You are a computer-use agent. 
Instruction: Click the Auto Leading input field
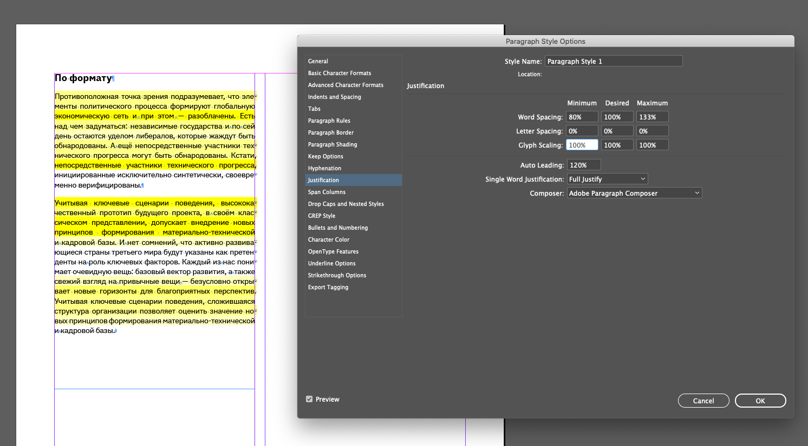click(584, 165)
